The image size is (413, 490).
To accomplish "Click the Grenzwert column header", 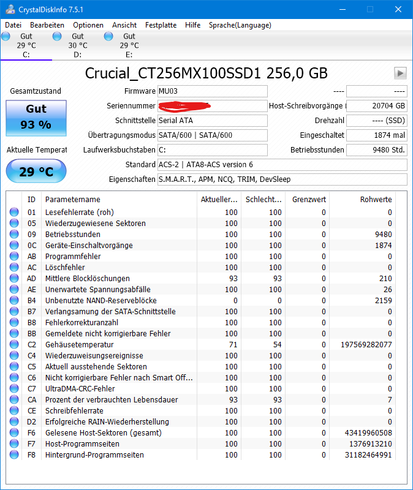I will pyautogui.click(x=308, y=200).
